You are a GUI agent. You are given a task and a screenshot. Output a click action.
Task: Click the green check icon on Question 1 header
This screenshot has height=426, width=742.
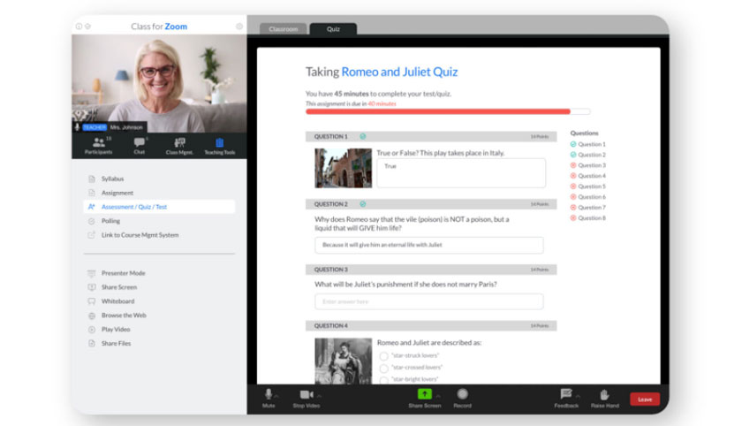tap(363, 136)
